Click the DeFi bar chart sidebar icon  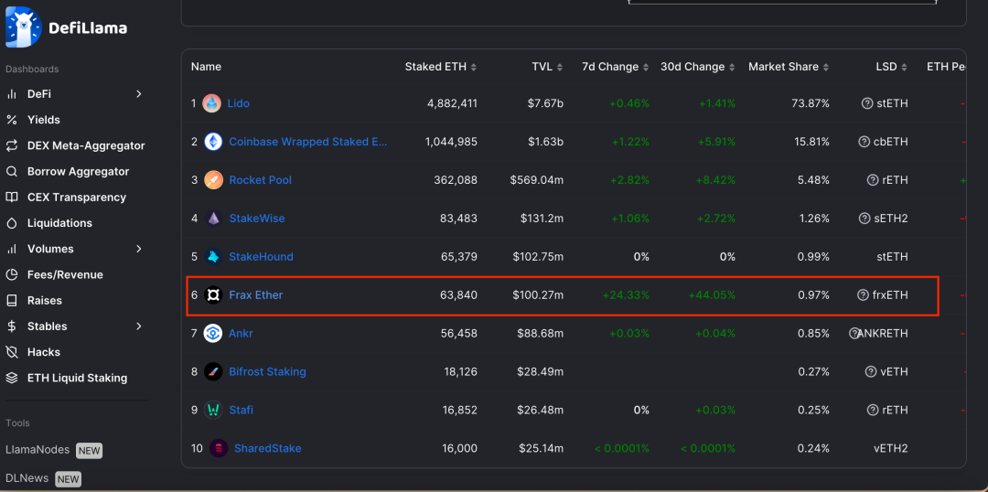[x=11, y=94]
